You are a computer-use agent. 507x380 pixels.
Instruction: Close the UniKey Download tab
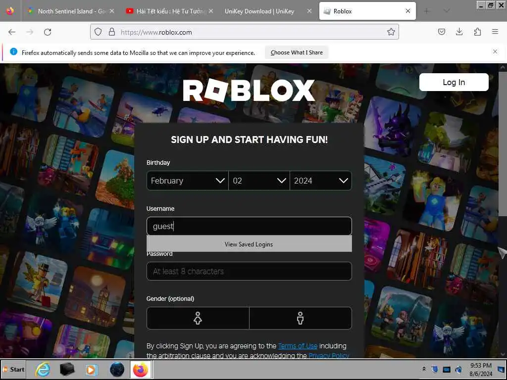pos(309,11)
